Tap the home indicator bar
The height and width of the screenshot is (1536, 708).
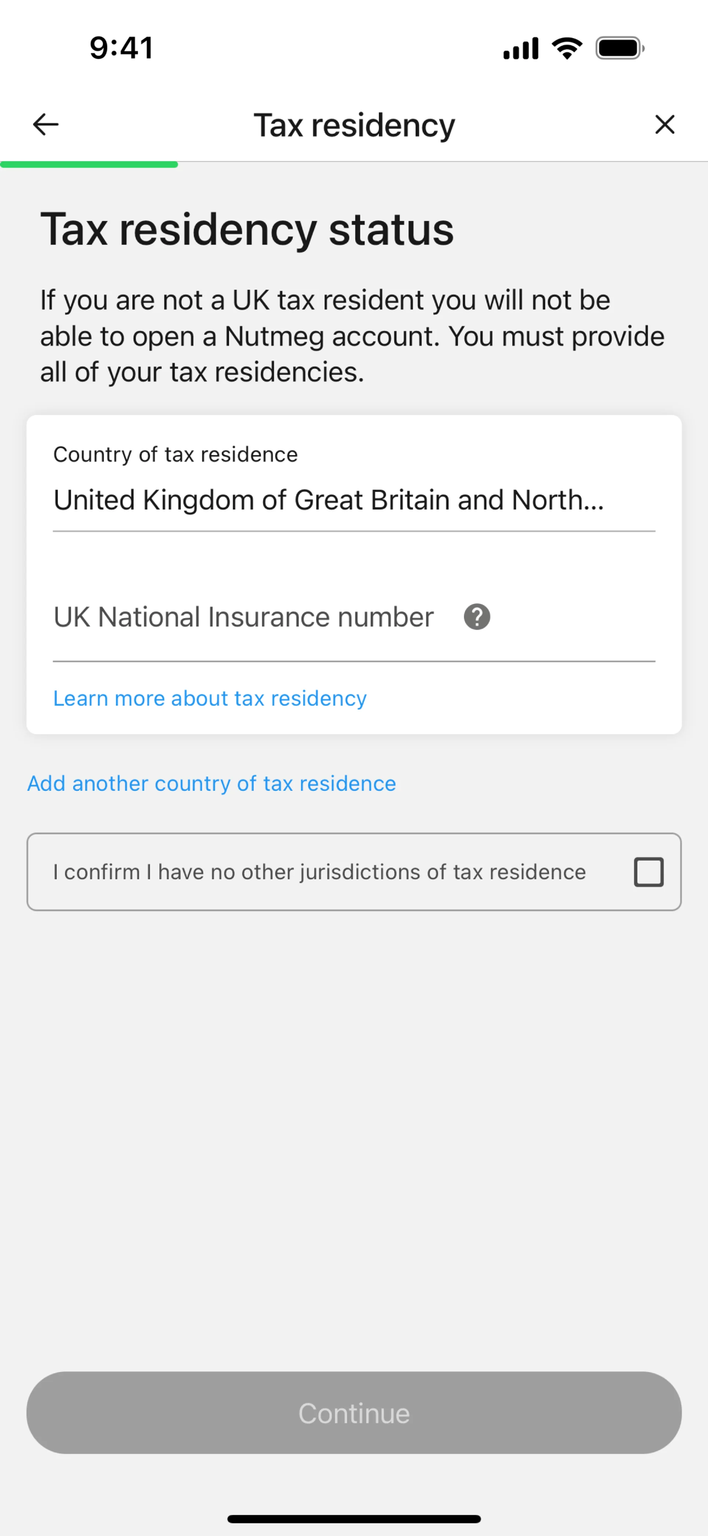354,1519
